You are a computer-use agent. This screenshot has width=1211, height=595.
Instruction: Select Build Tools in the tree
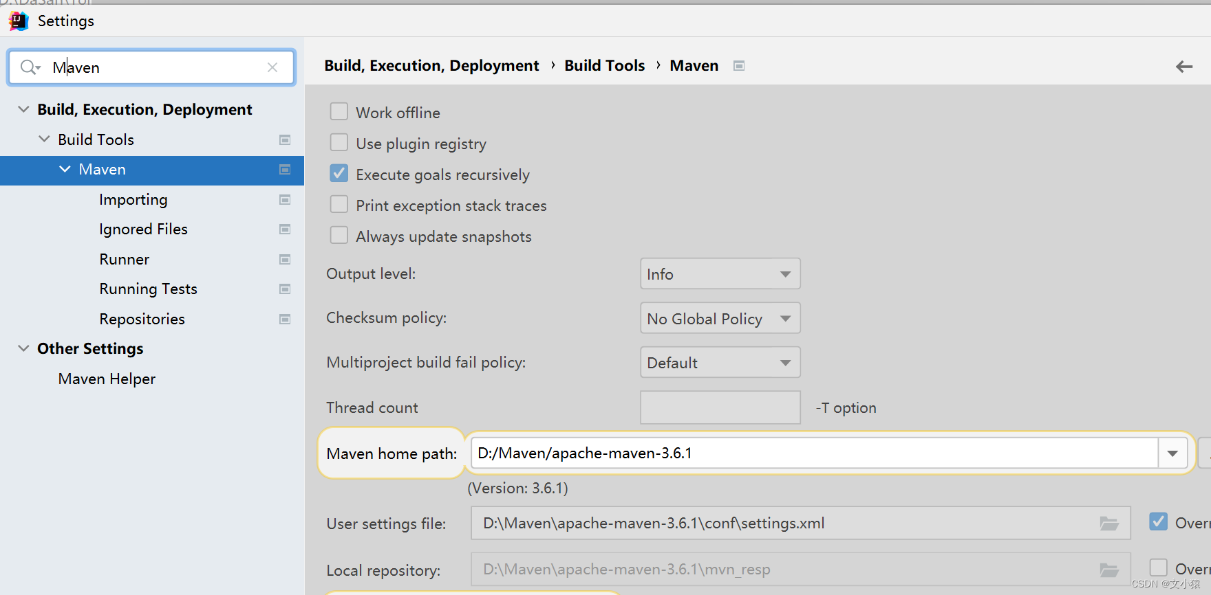coord(96,139)
